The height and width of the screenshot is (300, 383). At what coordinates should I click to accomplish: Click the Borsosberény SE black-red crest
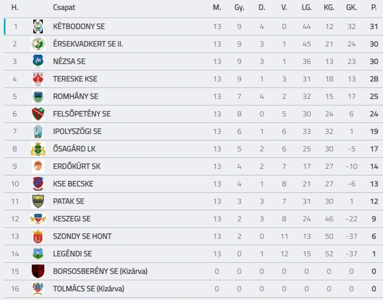[x=38, y=271]
